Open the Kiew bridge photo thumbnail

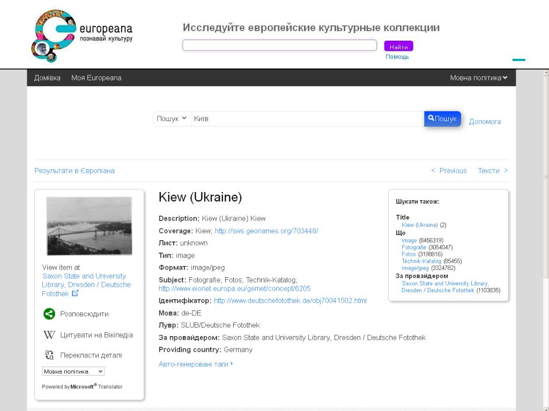90,226
